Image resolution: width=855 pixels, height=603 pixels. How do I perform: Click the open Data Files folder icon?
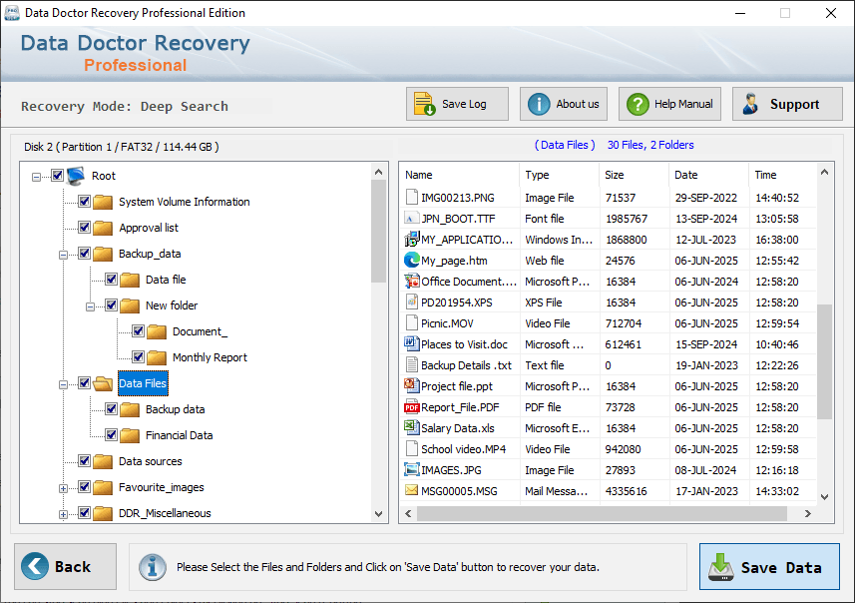(103, 383)
